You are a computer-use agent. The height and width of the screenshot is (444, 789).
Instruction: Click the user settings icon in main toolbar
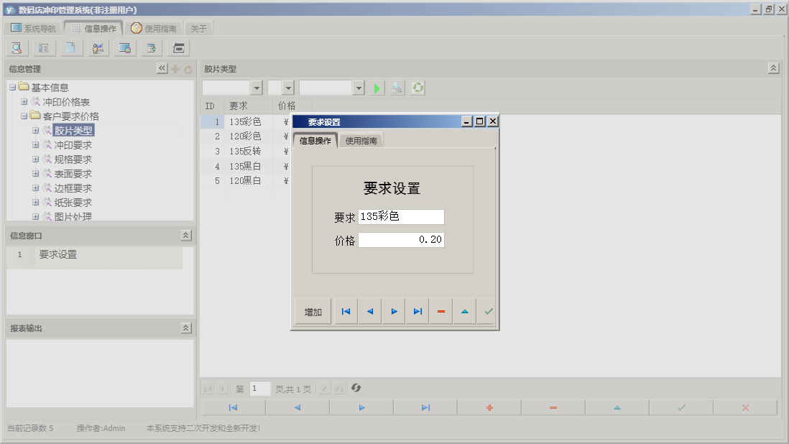pyautogui.click(x=98, y=48)
